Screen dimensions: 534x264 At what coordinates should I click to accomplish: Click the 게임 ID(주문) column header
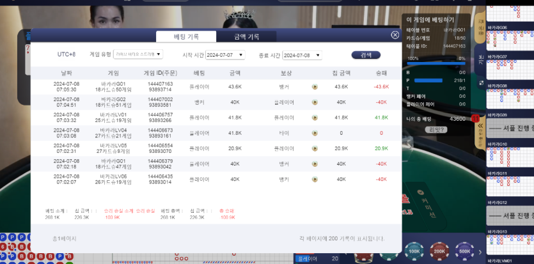[x=160, y=73]
